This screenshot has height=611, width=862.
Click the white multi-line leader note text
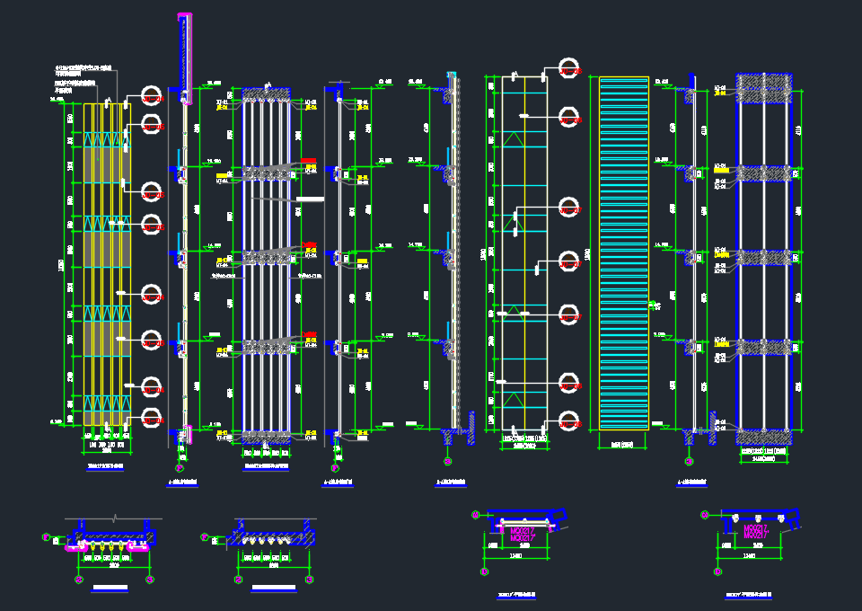tap(83, 79)
